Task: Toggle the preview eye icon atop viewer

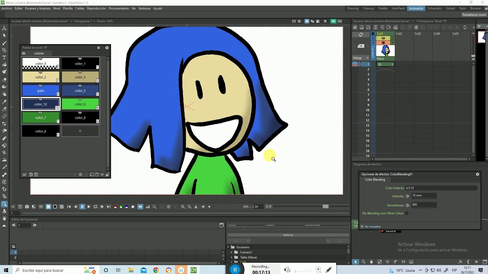Action: pos(333,21)
